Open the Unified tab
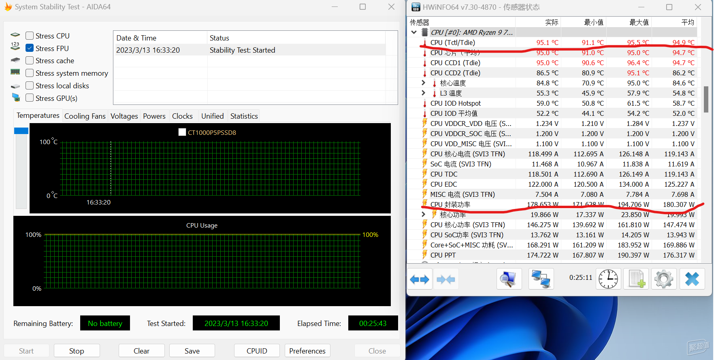The height and width of the screenshot is (360, 714). click(213, 116)
